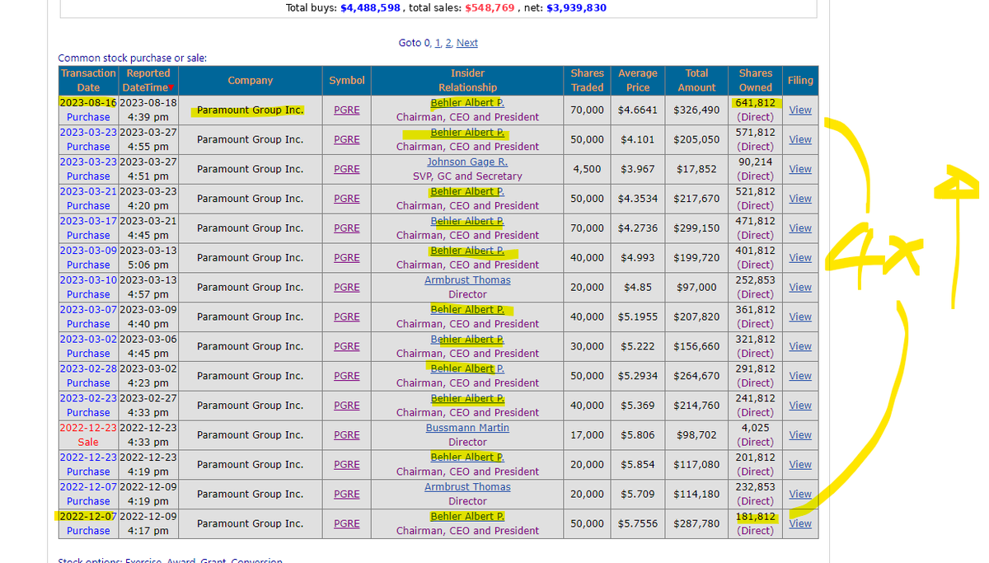This screenshot has height=563, width=989.
Task: Select total buys figure $4,488,598
Action: 370,7
